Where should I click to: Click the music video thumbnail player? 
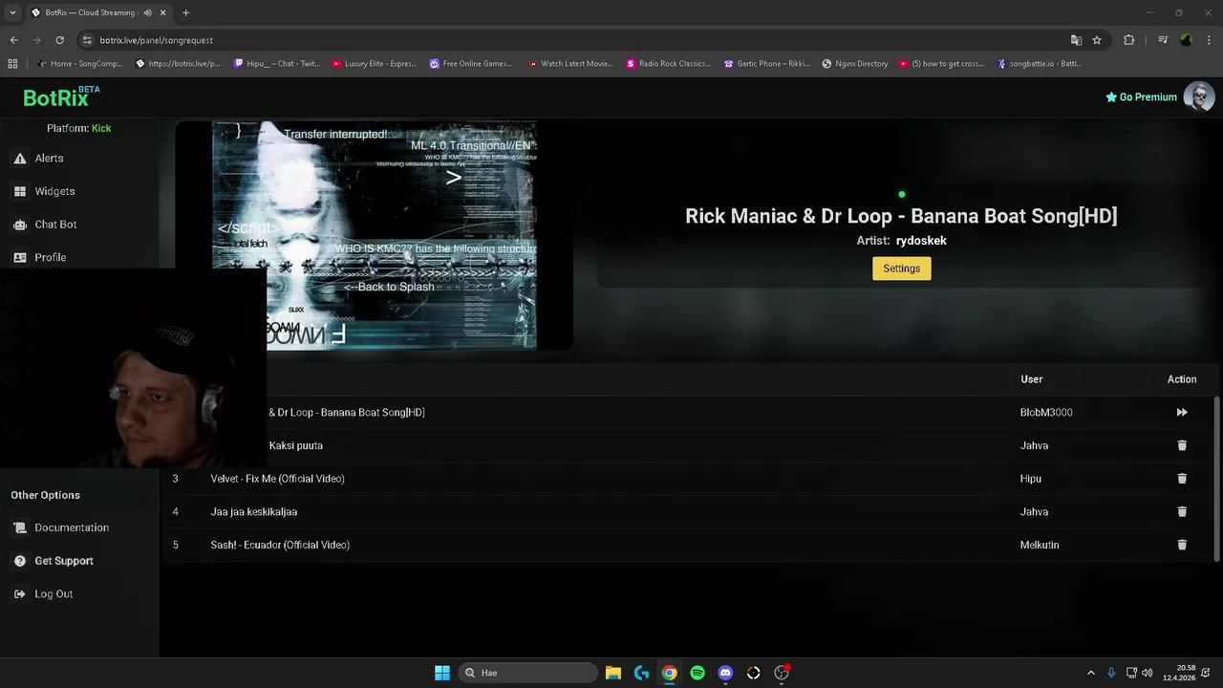click(x=374, y=235)
